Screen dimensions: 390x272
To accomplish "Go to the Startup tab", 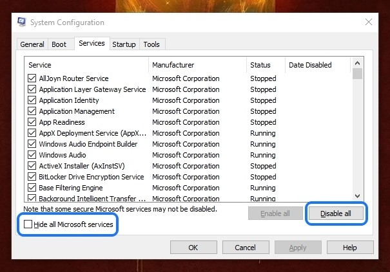I will 124,44.
